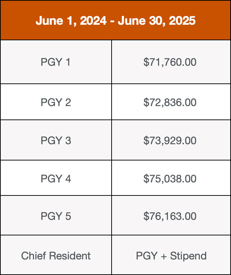Select the PGY 1 row label

(56, 62)
